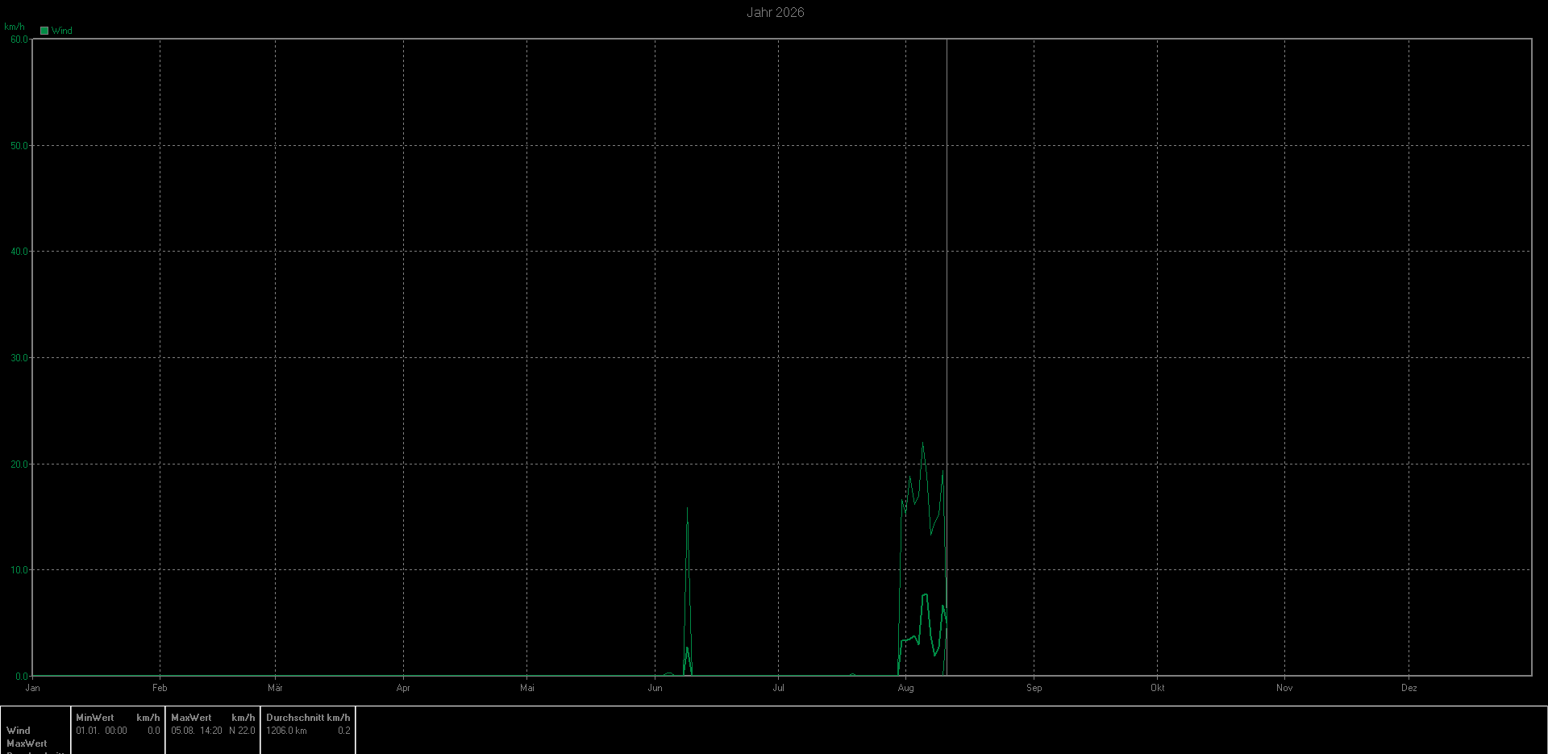
Task: Click the Wind row label in table
Action: tap(19, 731)
